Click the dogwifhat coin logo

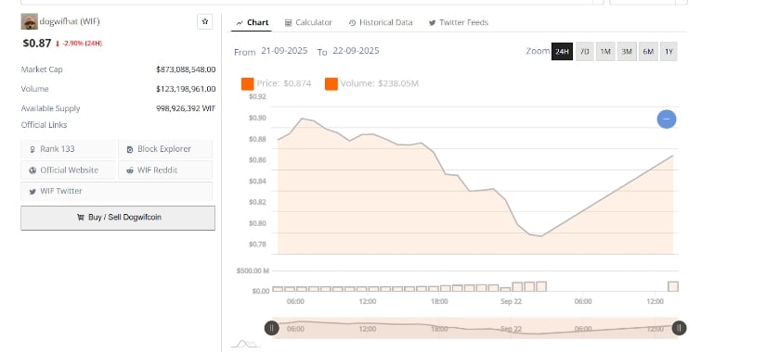click(30, 21)
